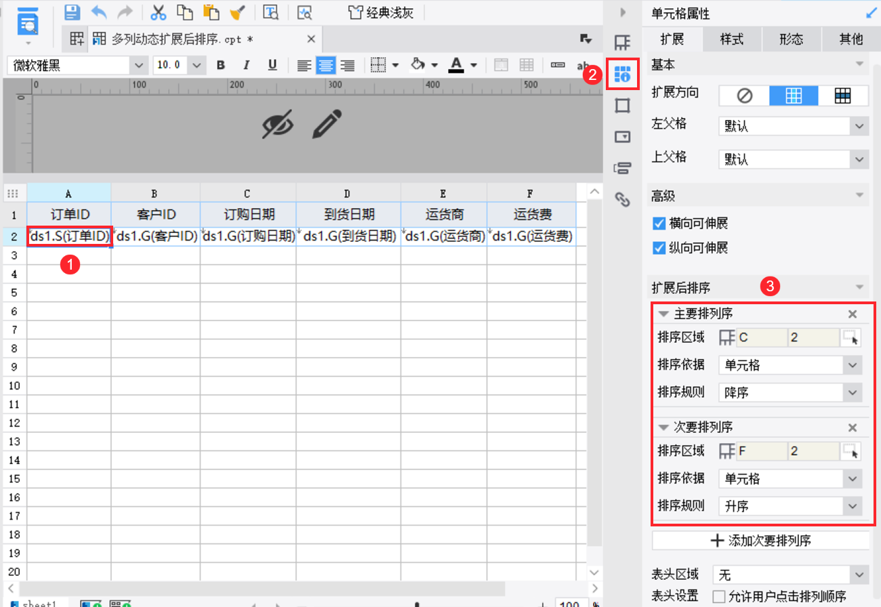Remove the 次要排列序 sort rule
The height and width of the screenshot is (607, 881).
pyautogui.click(x=853, y=427)
